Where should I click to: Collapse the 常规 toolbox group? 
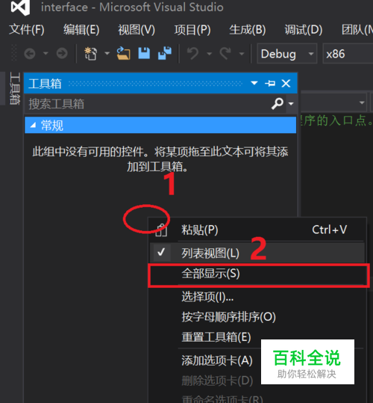[x=33, y=125]
